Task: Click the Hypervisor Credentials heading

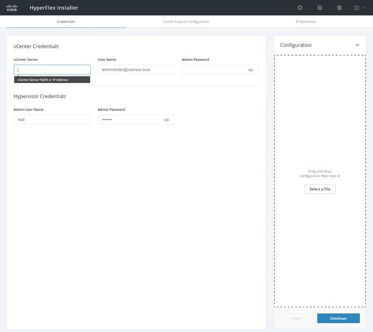Action: (40, 96)
